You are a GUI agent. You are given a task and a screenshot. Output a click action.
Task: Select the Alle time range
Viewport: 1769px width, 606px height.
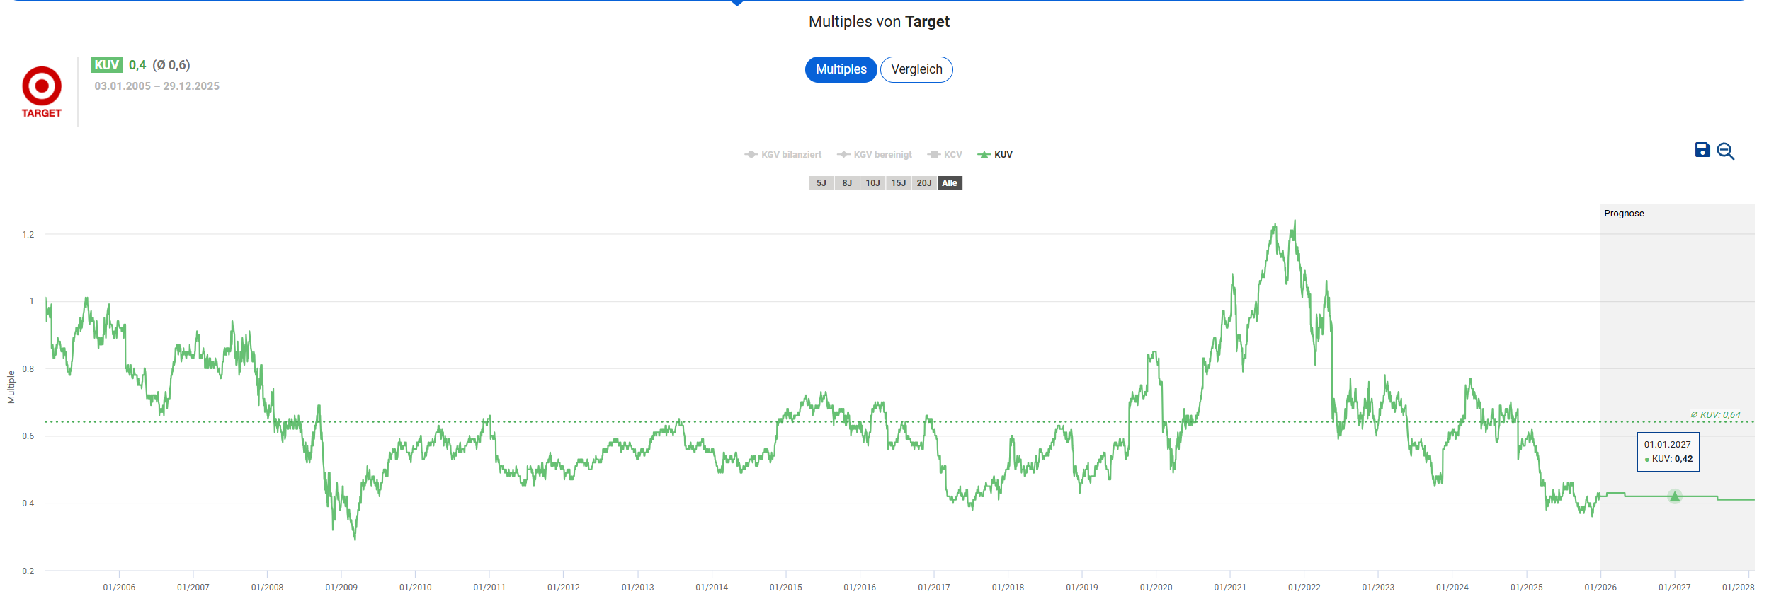[x=950, y=183]
